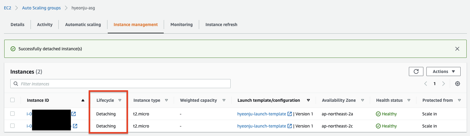The height and width of the screenshot is (136, 470).
Task: Open table preferences gear icon
Action: [x=458, y=84]
